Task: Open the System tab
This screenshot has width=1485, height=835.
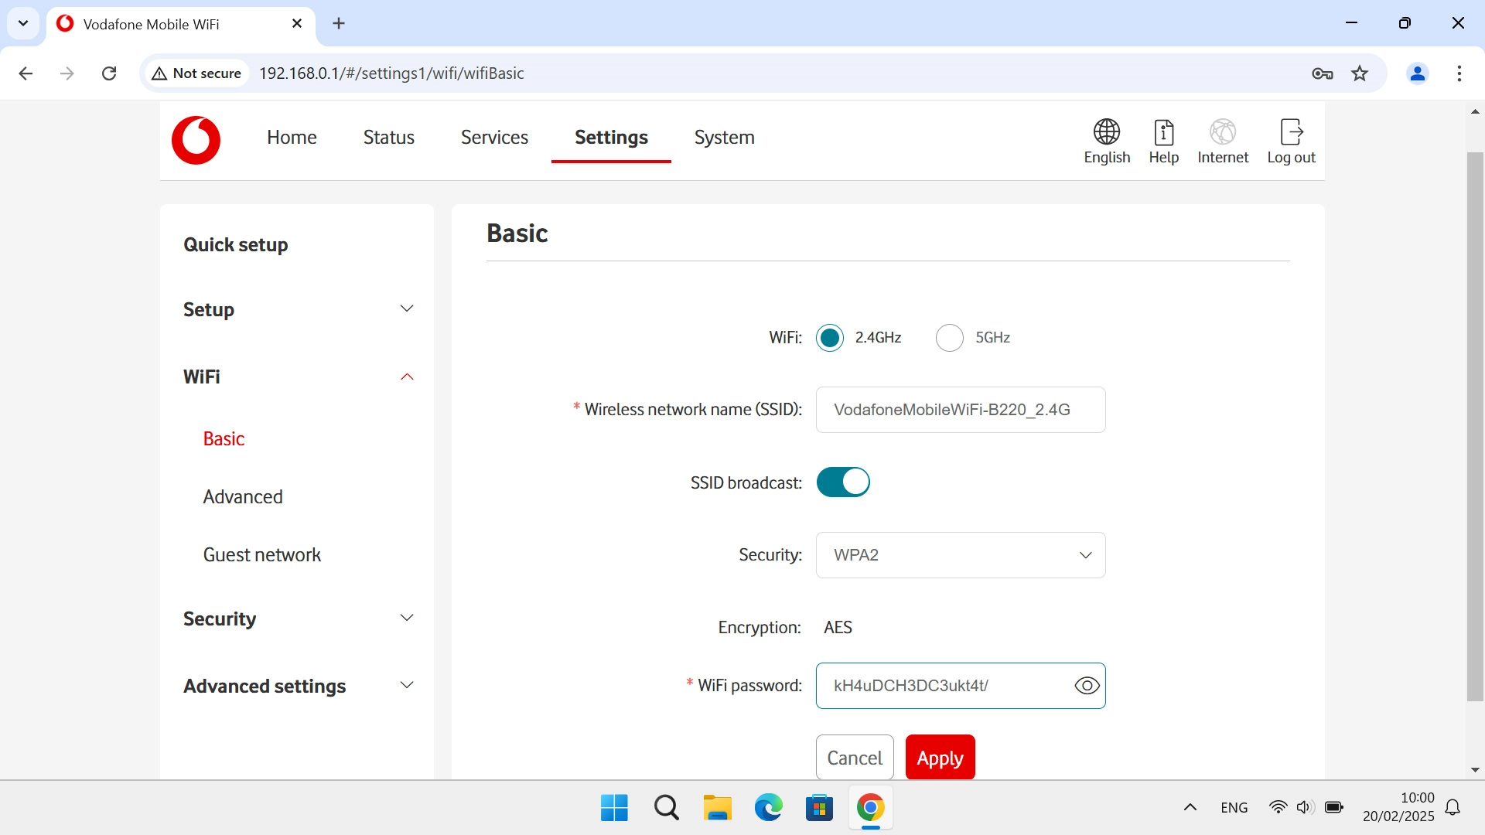Action: (724, 138)
